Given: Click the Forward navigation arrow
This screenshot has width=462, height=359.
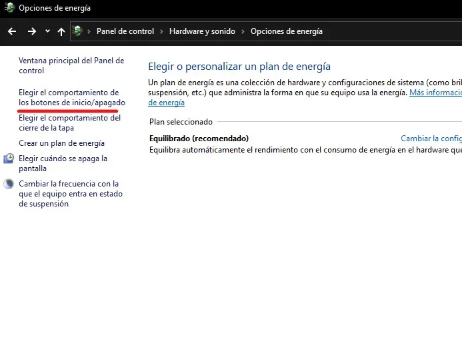Looking at the screenshot, I should coord(32,31).
